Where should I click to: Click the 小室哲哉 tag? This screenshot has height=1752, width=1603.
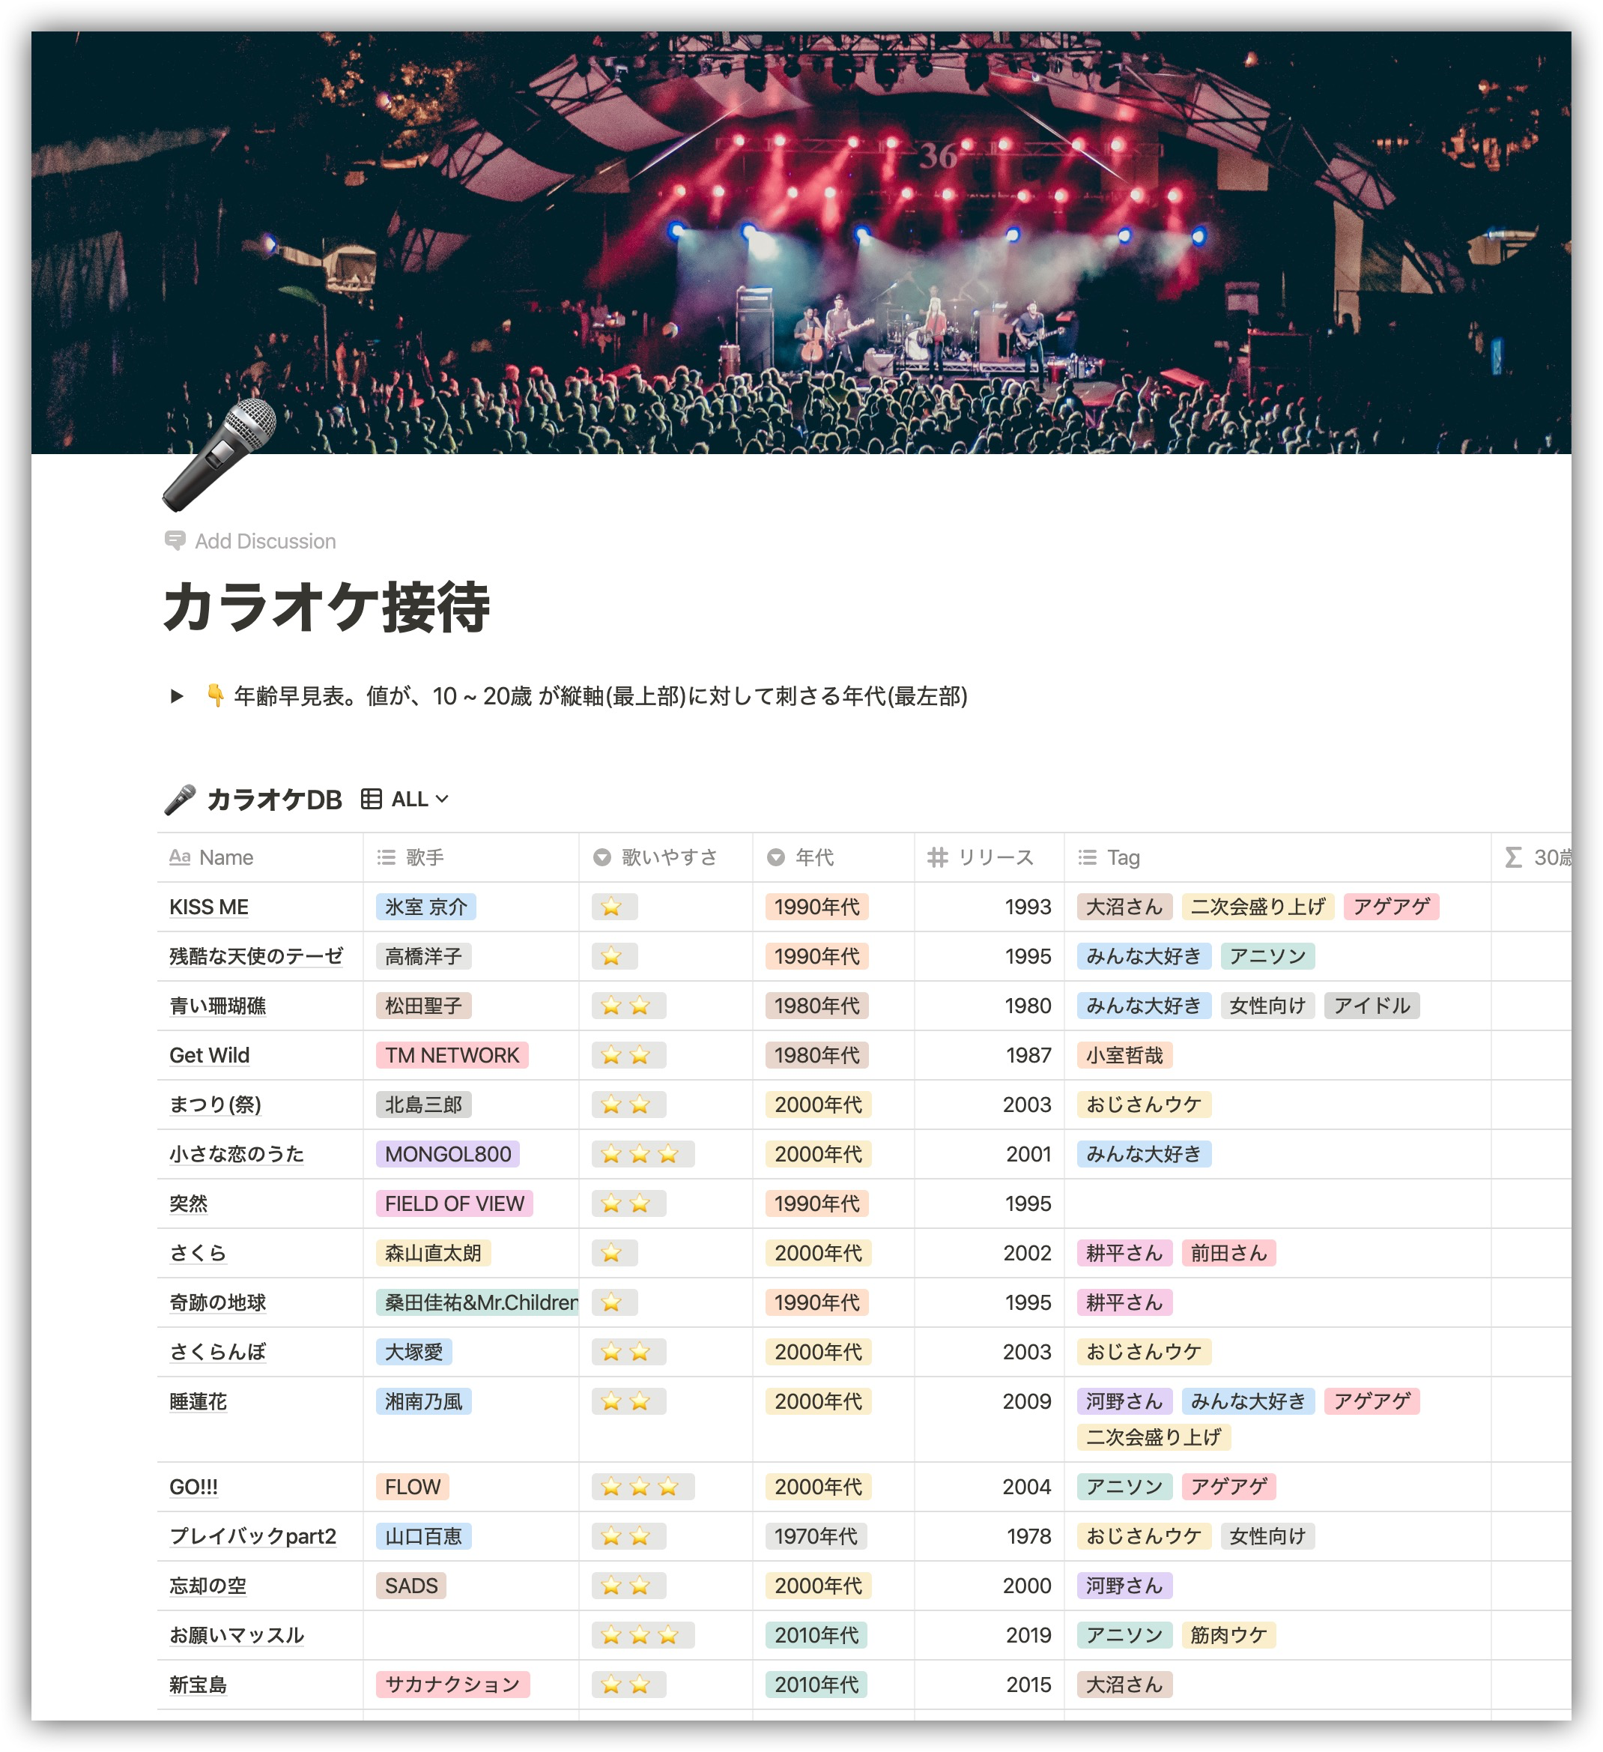tap(1124, 1055)
